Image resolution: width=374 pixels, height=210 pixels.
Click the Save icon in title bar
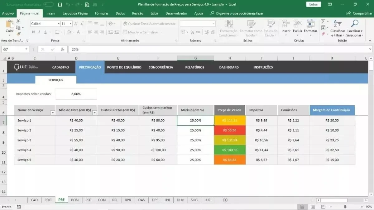click(60, 4)
